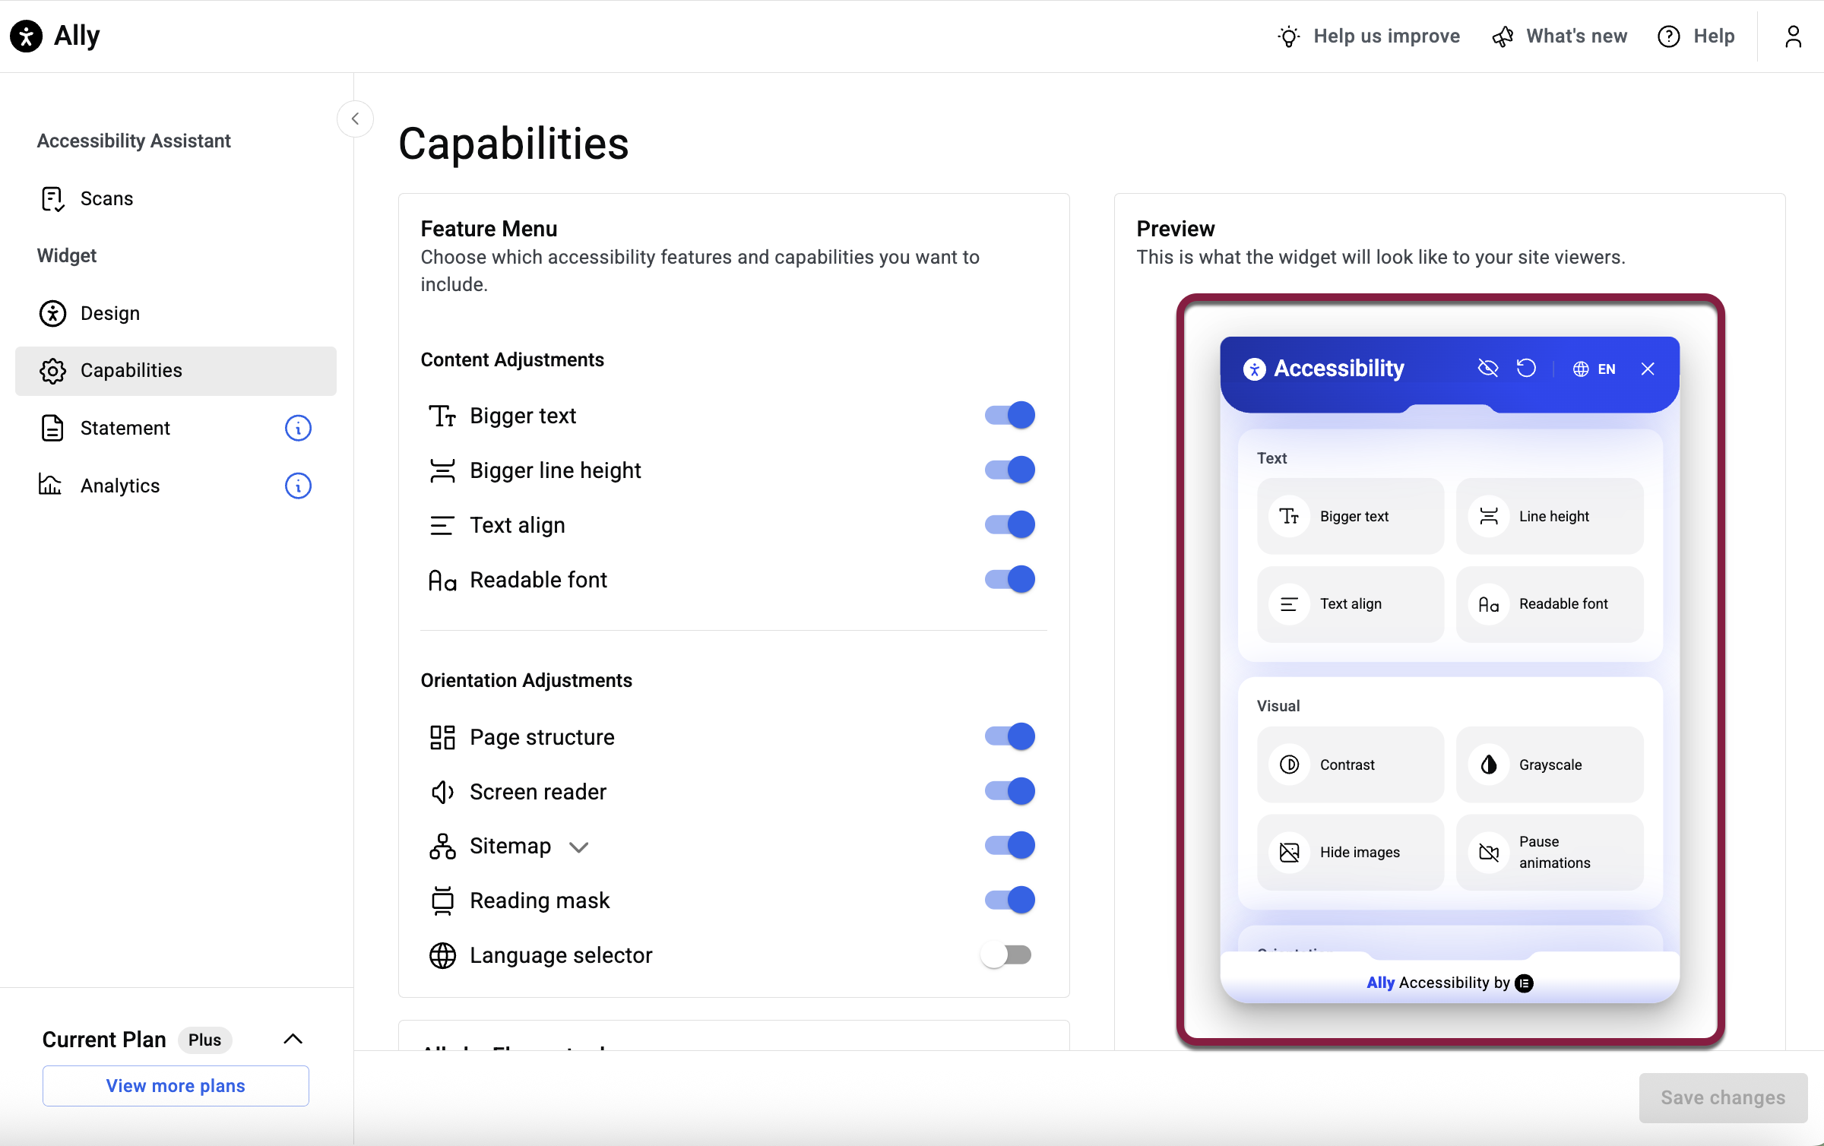Disable the Reading mask toggle
The width and height of the screenshot is (1824, 1146).
coord(1010,901)
